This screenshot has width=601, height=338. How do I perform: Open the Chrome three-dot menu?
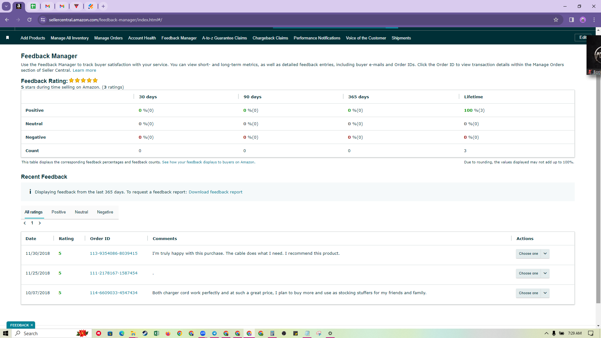(594, 20)
